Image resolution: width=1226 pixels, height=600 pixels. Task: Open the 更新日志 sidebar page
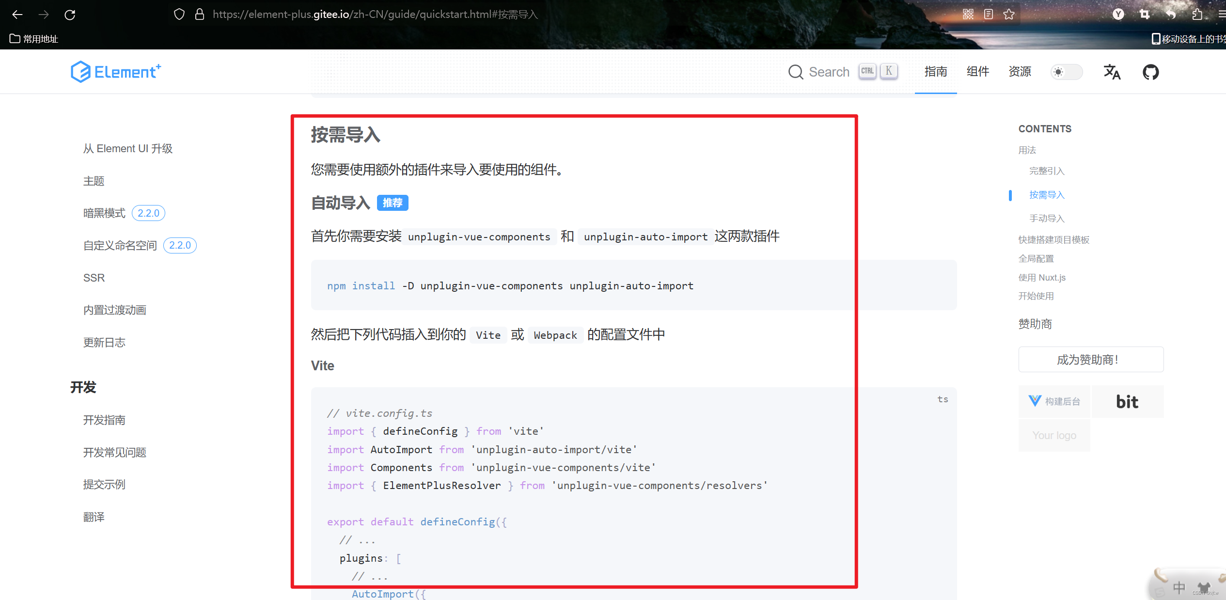(x=104, y=343)
